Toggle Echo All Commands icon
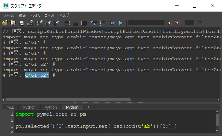 click(x=94, y=23)
